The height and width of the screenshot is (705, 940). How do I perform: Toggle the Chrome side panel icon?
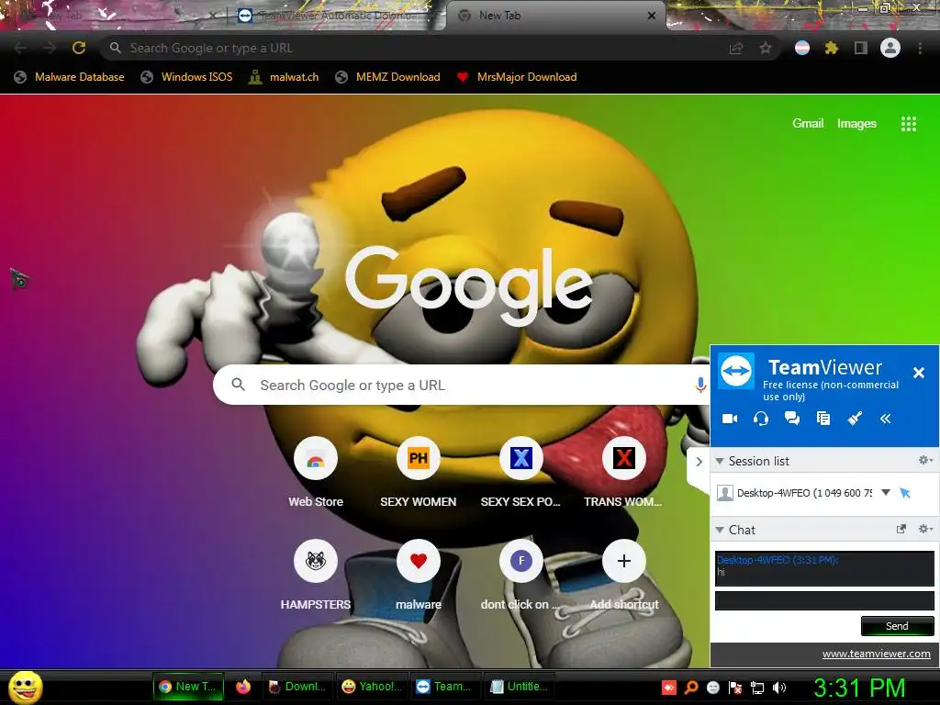coord(860,48)
